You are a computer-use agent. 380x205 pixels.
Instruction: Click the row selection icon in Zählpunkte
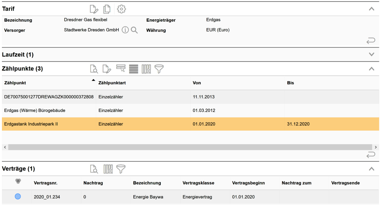121,68
